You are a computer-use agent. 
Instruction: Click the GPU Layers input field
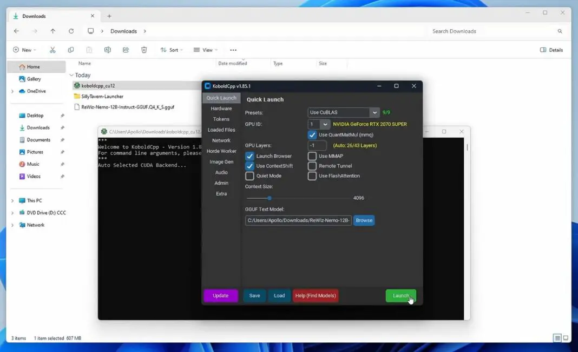(x=317, y=146)
